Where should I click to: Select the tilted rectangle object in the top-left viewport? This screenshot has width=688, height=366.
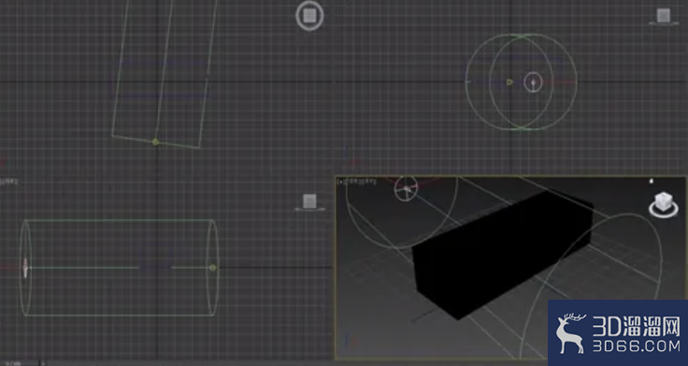(x=165, y=74)
